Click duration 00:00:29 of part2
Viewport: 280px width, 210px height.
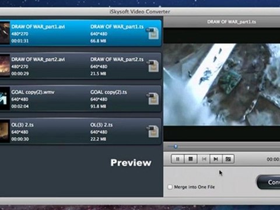[20, 73]
